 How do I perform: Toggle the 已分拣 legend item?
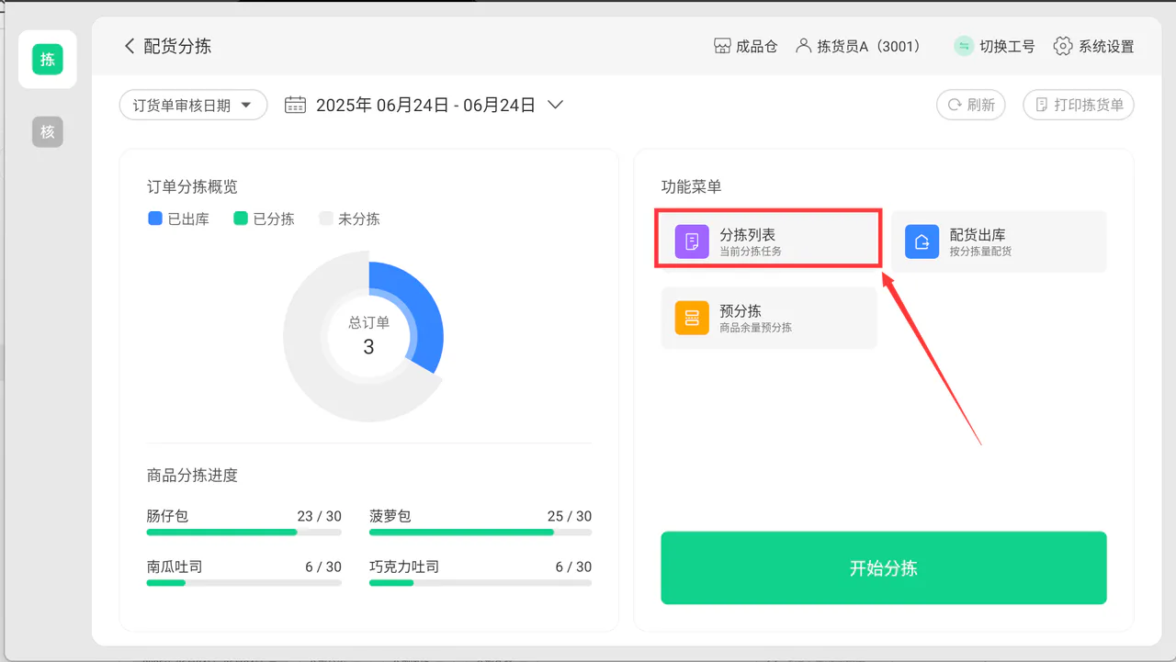pyautogui.click(x=265, y=219)
